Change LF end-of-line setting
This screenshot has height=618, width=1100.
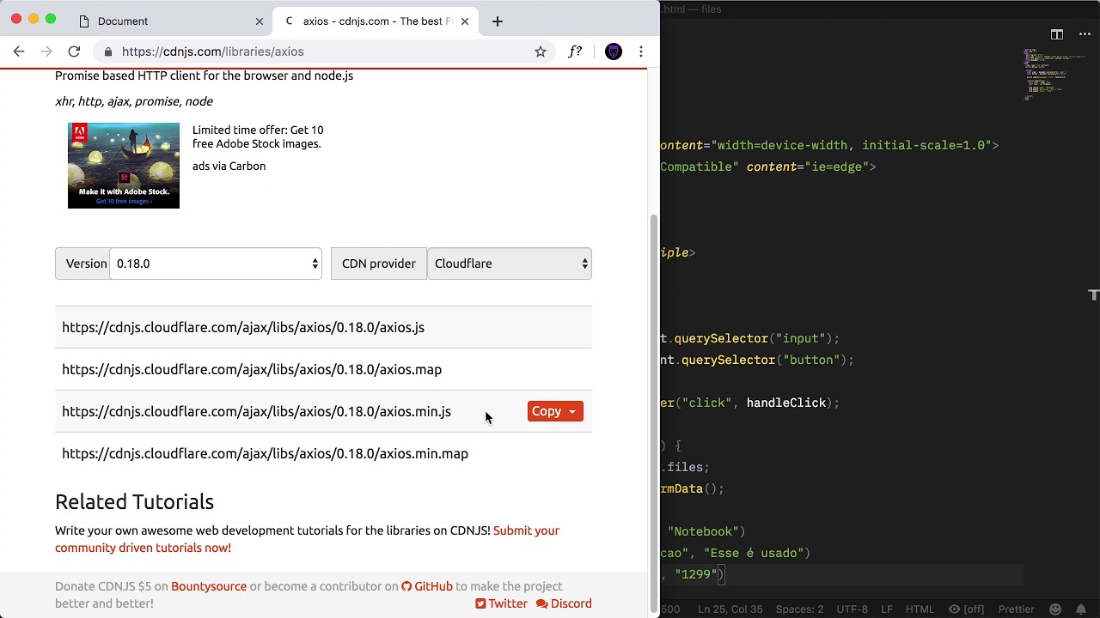[x=887, y=609]
